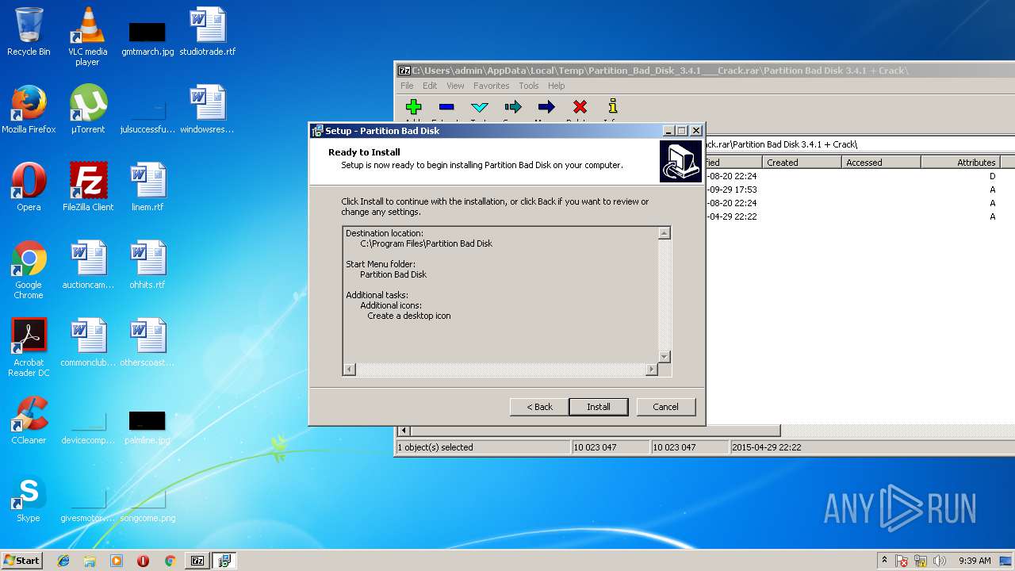Viewport: 1015px width, 571px height.
Task: Select row dated 09-29 17:53 in 7-Zip
Action: (860, 190)
